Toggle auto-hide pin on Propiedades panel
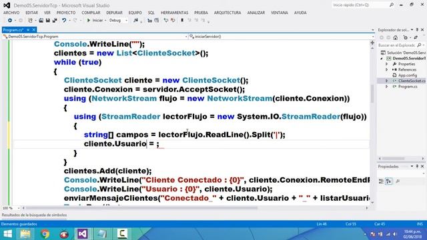The height and width of the screenshot is (240, 427). point(417,167)
